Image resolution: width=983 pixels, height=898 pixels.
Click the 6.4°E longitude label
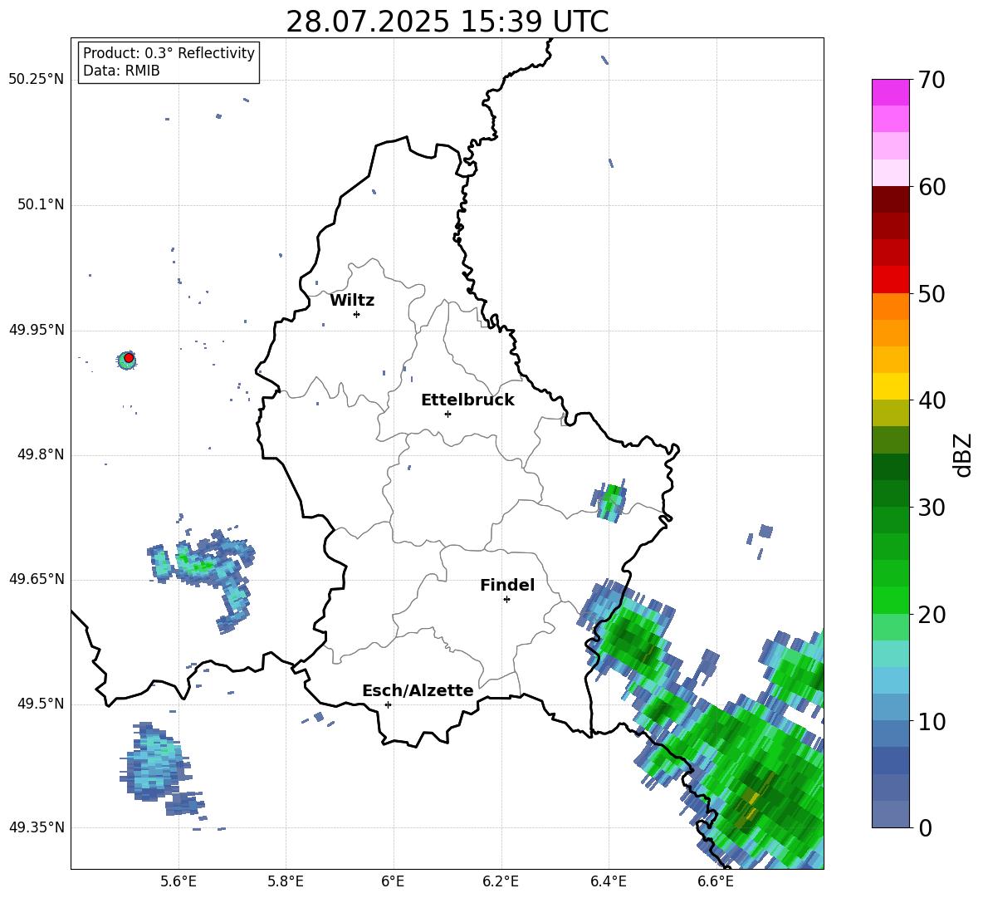[608, 881]
